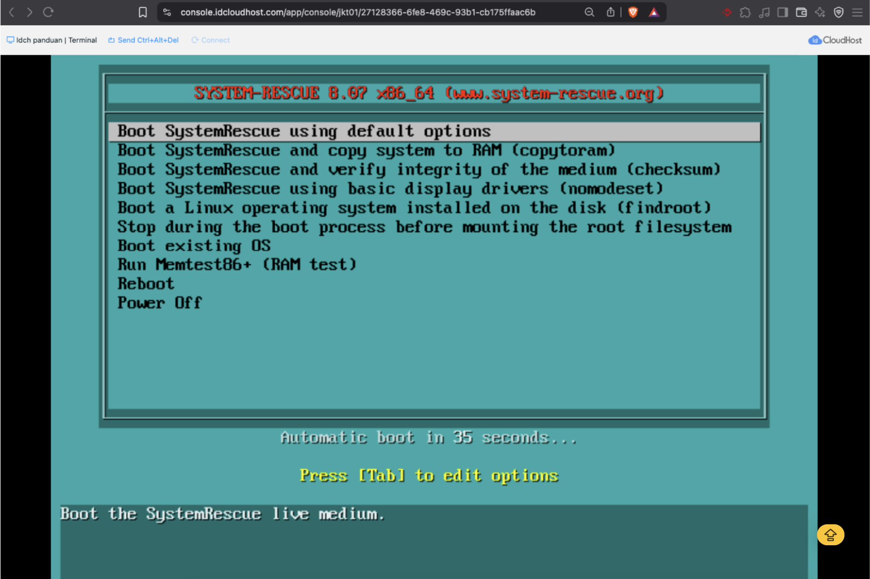Select 'Run Memtest86+ (RAM test)' entry
This screenshot has height=579, width=870.
point(435,264)
